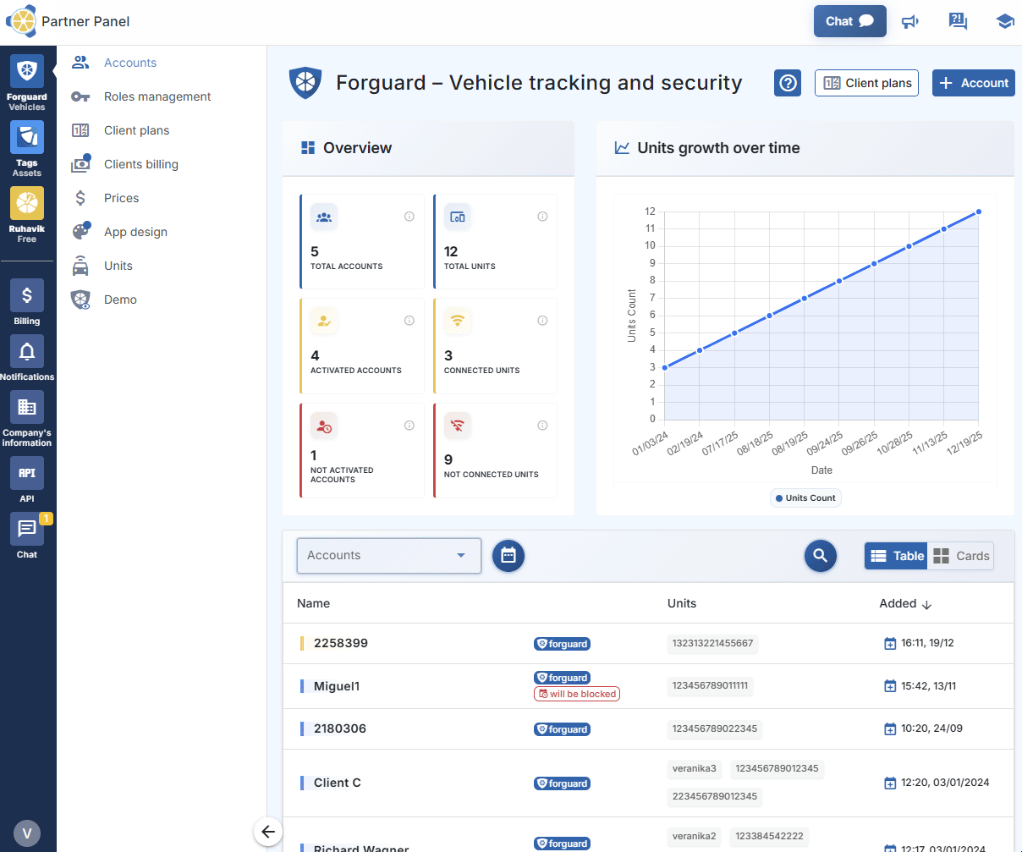Open Billing from the left sidebar

pyautogui.click(x=27, y=295)
